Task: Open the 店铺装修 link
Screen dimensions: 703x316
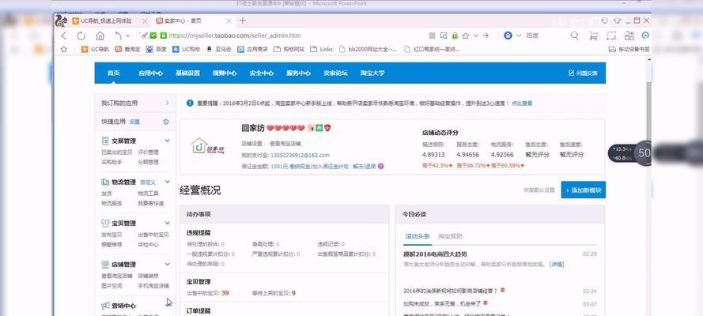Action: tap(148, 276)
